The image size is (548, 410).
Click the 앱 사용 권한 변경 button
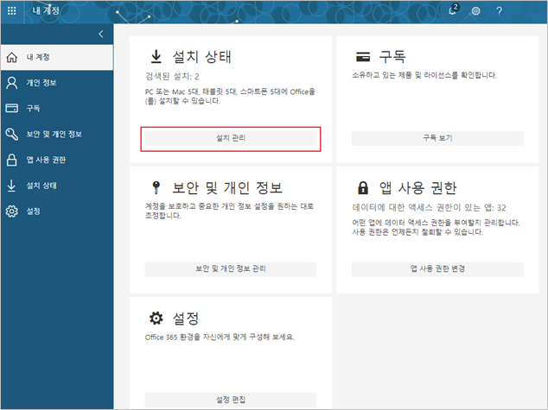(x=437, y=269)
